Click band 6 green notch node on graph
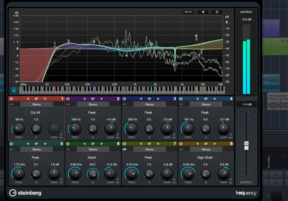The image size is (288, 201). 175,61
